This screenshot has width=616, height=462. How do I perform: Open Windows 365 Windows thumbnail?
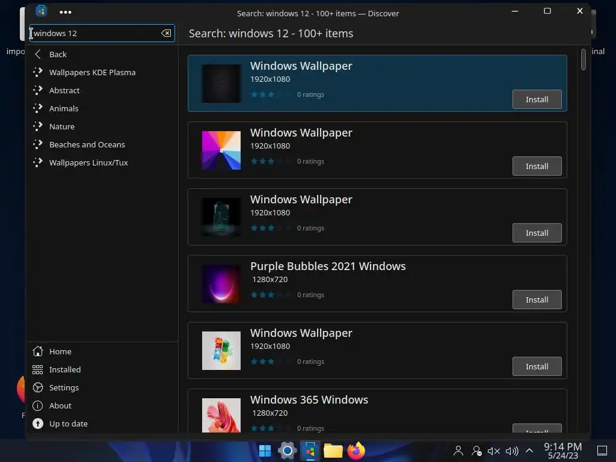221,415
